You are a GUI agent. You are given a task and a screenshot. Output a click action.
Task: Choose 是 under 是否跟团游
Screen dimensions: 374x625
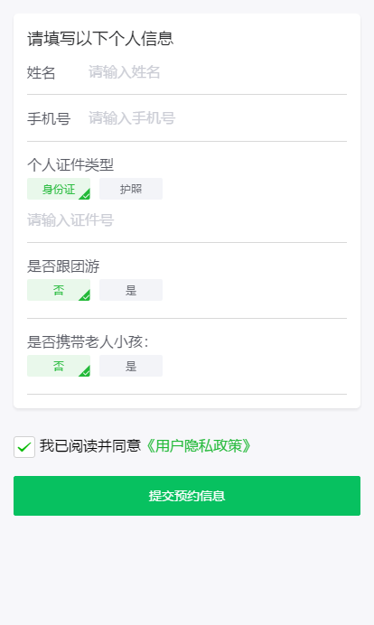131,290
